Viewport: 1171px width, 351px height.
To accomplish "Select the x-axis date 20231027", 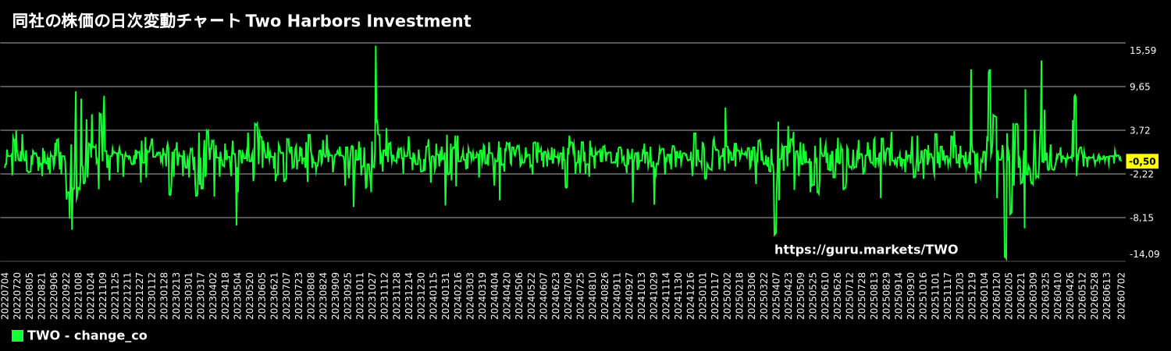I will coord(372,296).
